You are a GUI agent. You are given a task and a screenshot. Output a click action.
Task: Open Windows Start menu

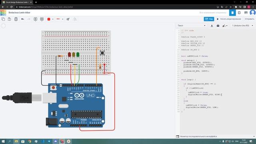tap(3, 141)
